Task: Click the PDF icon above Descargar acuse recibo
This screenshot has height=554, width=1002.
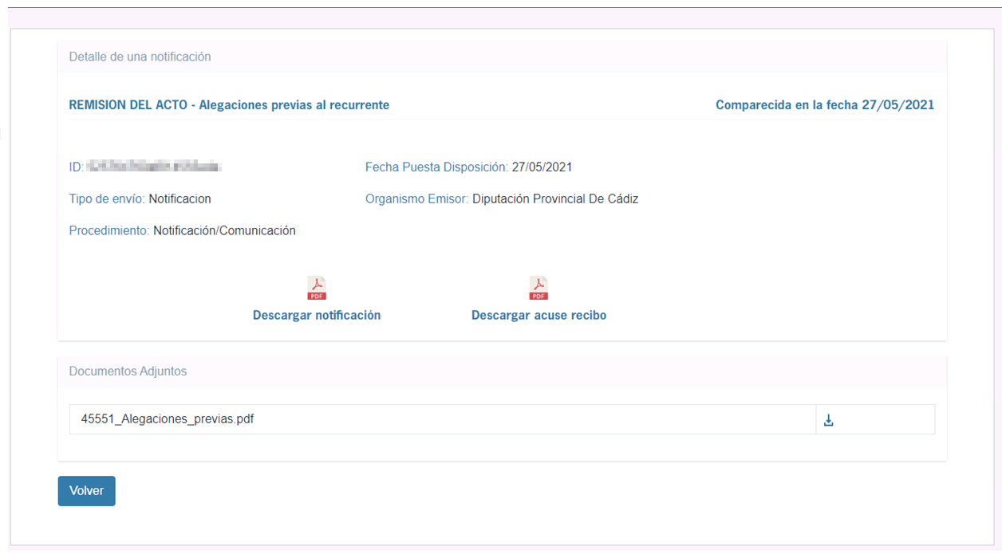Action: point(538,288)
